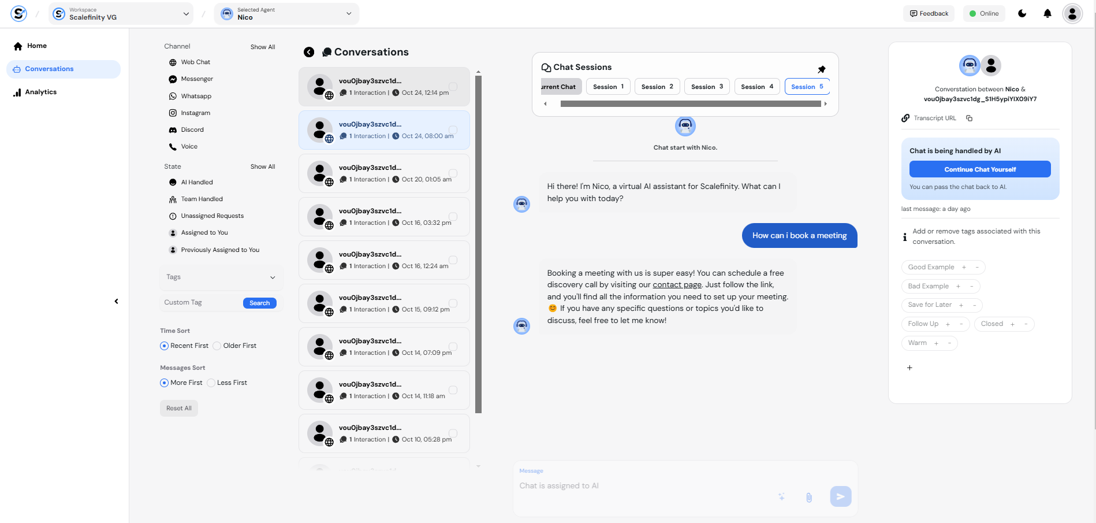Open Analytics in the sidebar
The image size is (1096, 523).
tap(40, 92)
